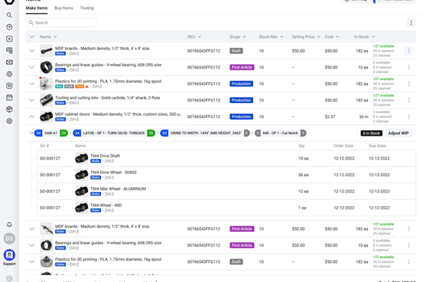The height and width of the screenshot is (282, 423).
Task: Open the DS user avatar
Action: [9, 239]
